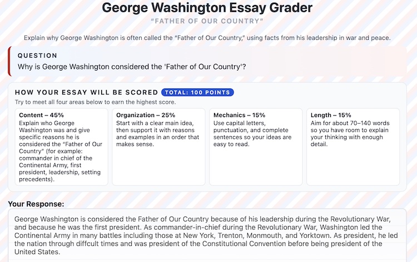The height and width of the screenshot is (262, 417).
Task: Click the QUESTION label in the prompt card
Action: click(x=37, y=56)
